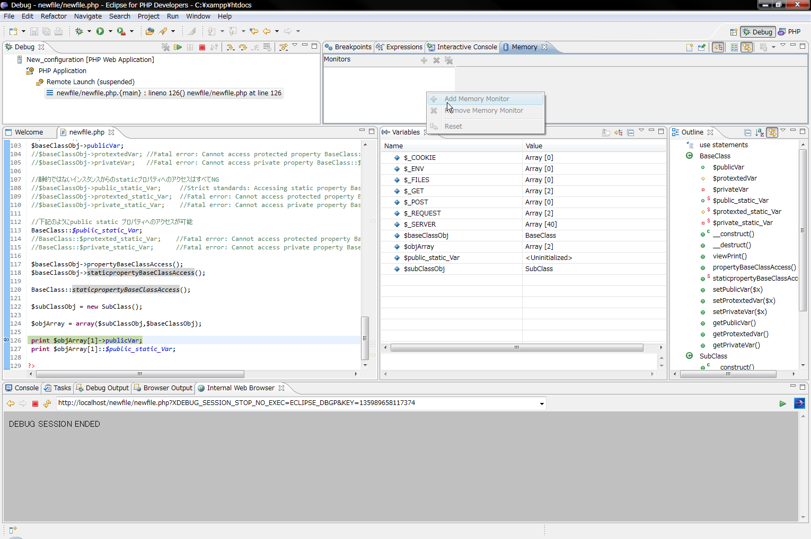Click green go arrow in Internal Web Browser
This screenshot has width=811, height=539.
coord(782,403)
